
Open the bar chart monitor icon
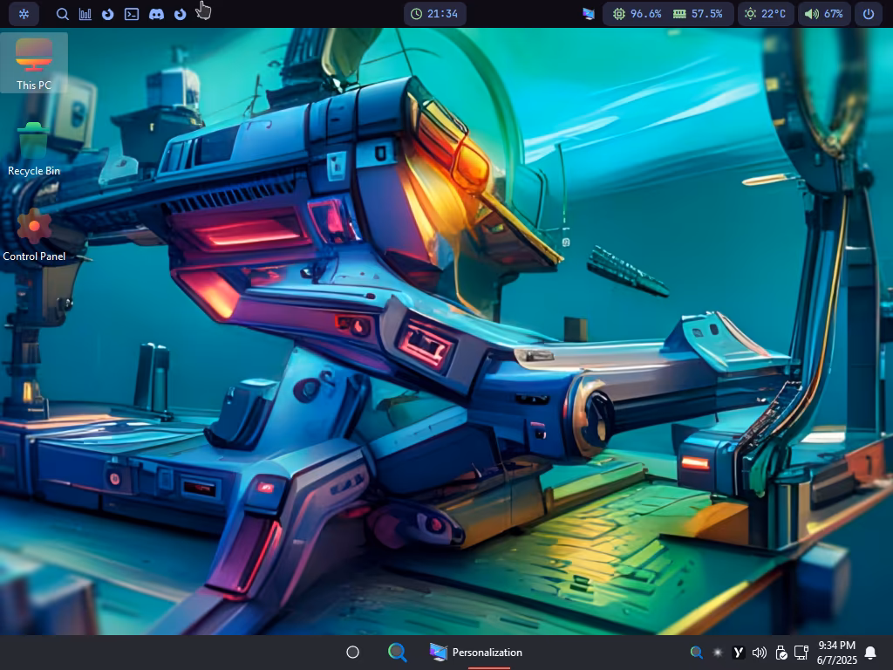[85, 14]
